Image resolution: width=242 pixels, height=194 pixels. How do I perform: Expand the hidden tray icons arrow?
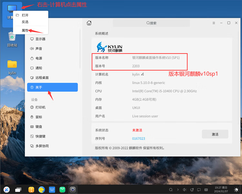(x=178, y=190)
